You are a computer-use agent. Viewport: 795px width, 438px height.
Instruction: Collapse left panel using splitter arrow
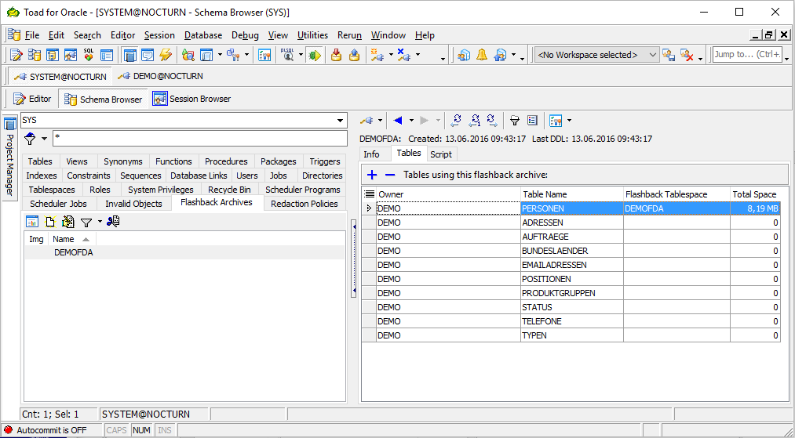(354, 259)
